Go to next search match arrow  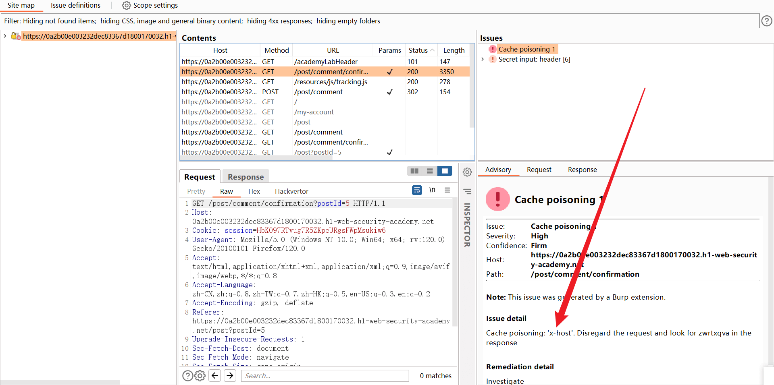click(x=230, y=376)
